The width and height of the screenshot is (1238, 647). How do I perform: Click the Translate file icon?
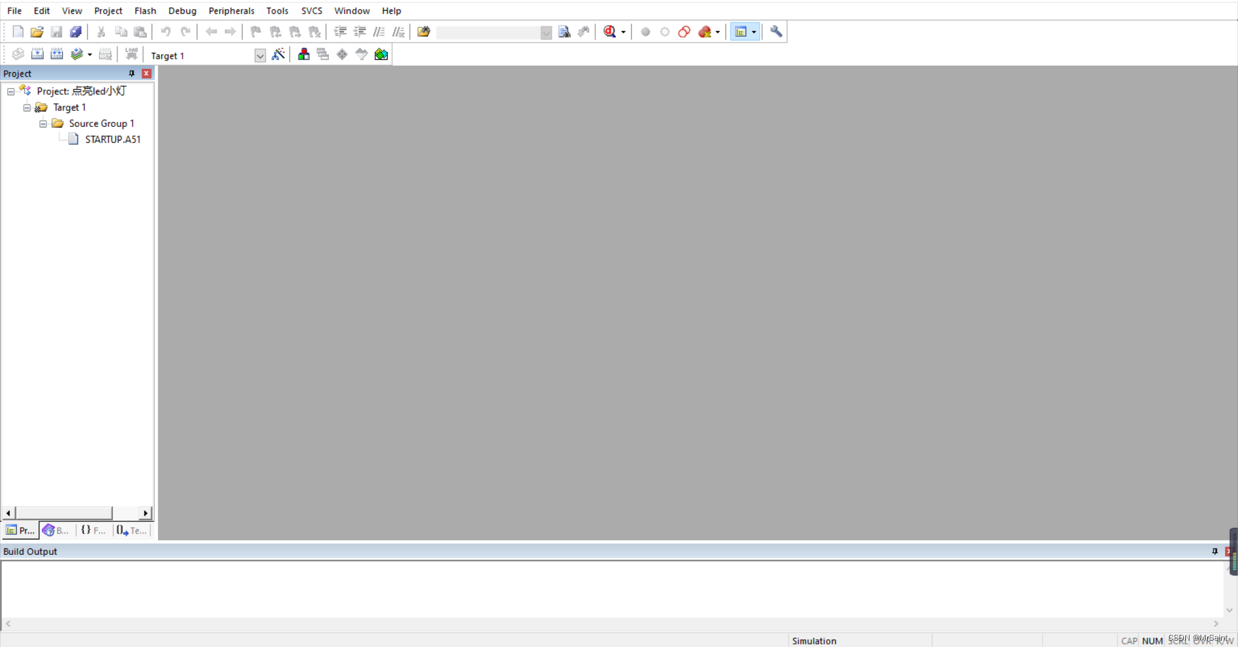[18, 55]
